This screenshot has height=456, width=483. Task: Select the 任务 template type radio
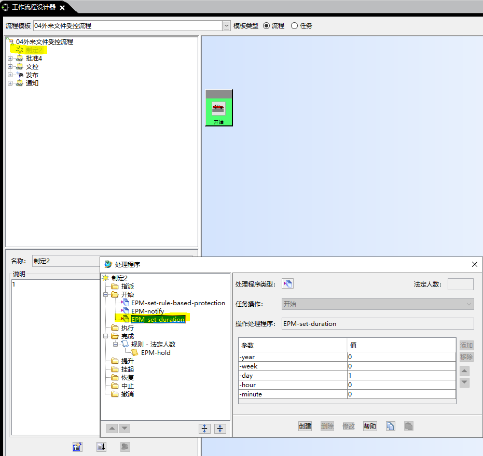(x=295, y=25)
